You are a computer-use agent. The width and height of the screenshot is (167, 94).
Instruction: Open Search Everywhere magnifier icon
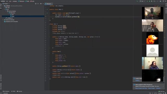pyautogui.click(x=166, y=1)
